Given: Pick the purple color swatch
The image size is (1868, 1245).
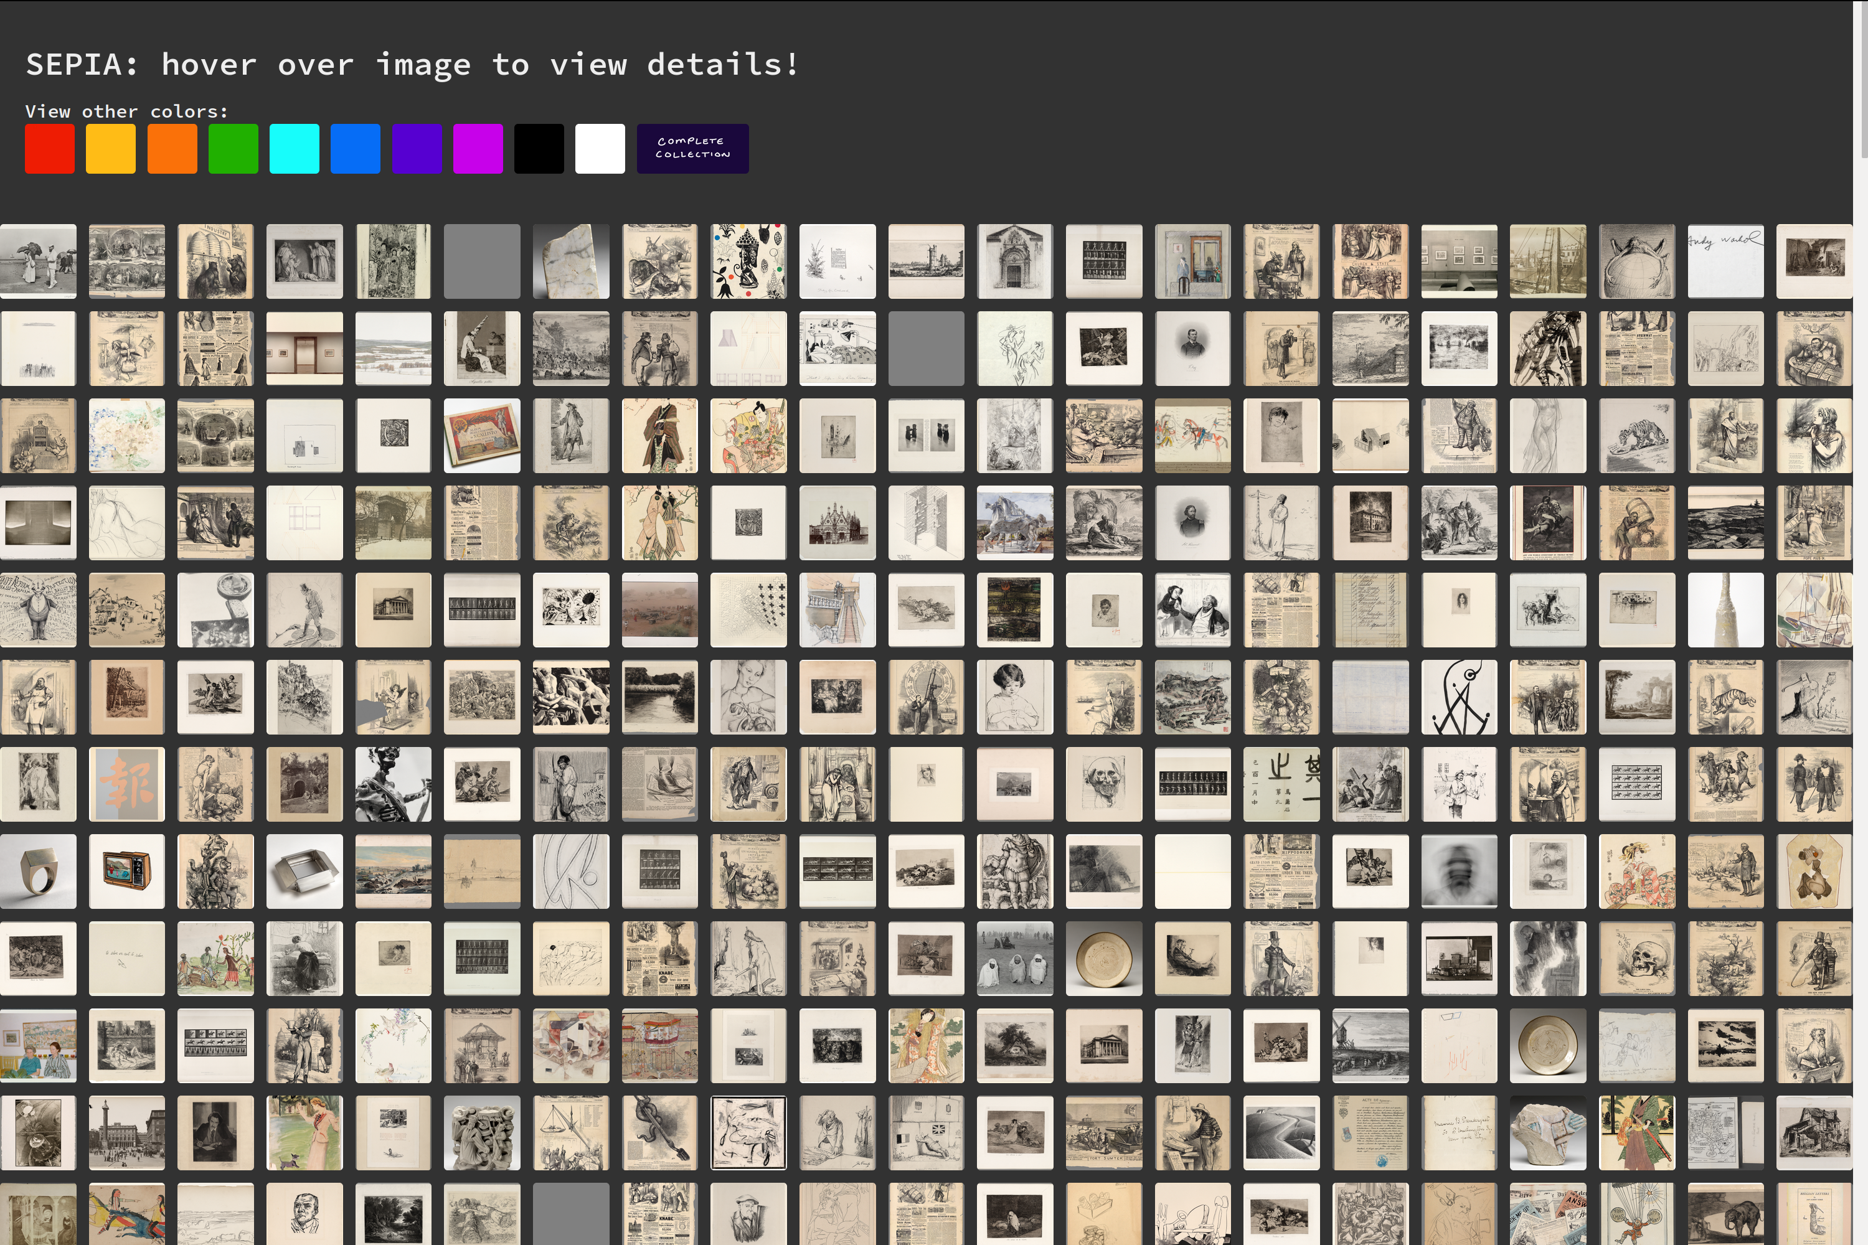Looking at the screenshot, I should coord(416,149).
